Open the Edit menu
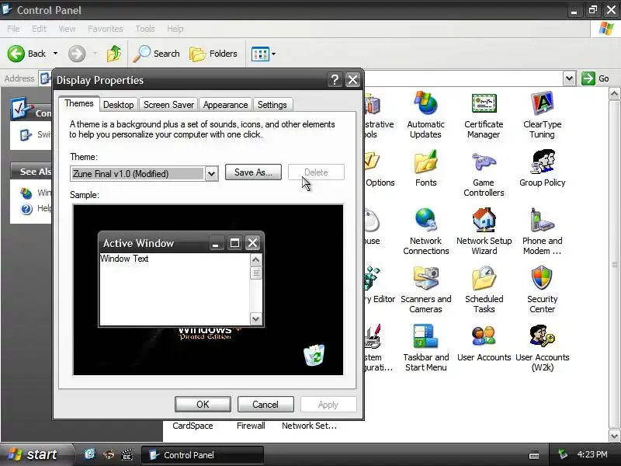621x466 pixels. coord(39,29)
